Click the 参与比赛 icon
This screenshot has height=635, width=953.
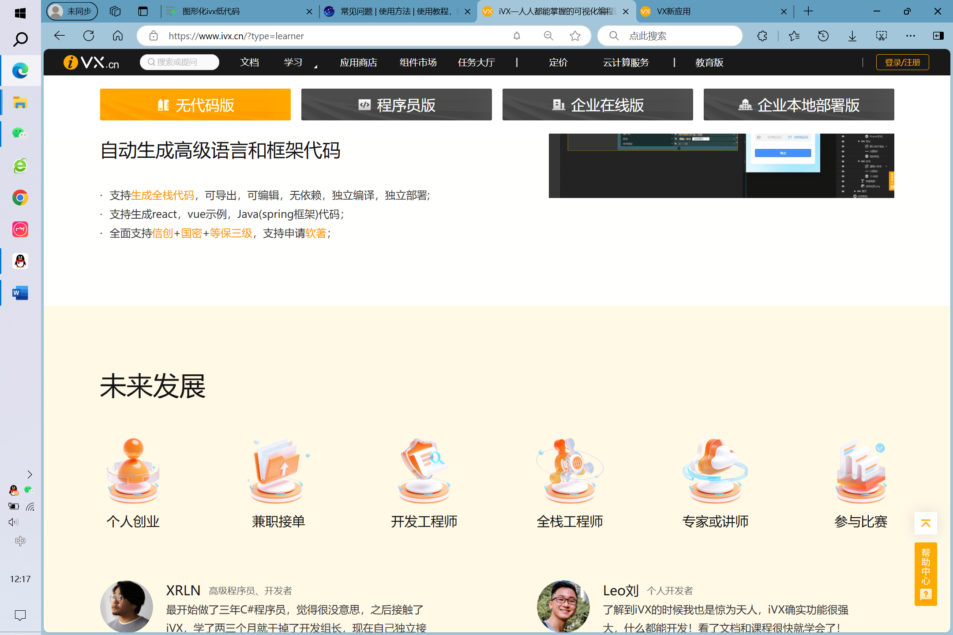coord(861,471)
